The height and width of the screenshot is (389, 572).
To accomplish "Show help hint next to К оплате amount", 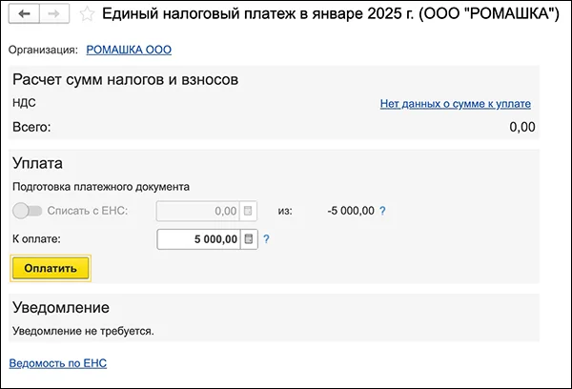I will point(267,239).
